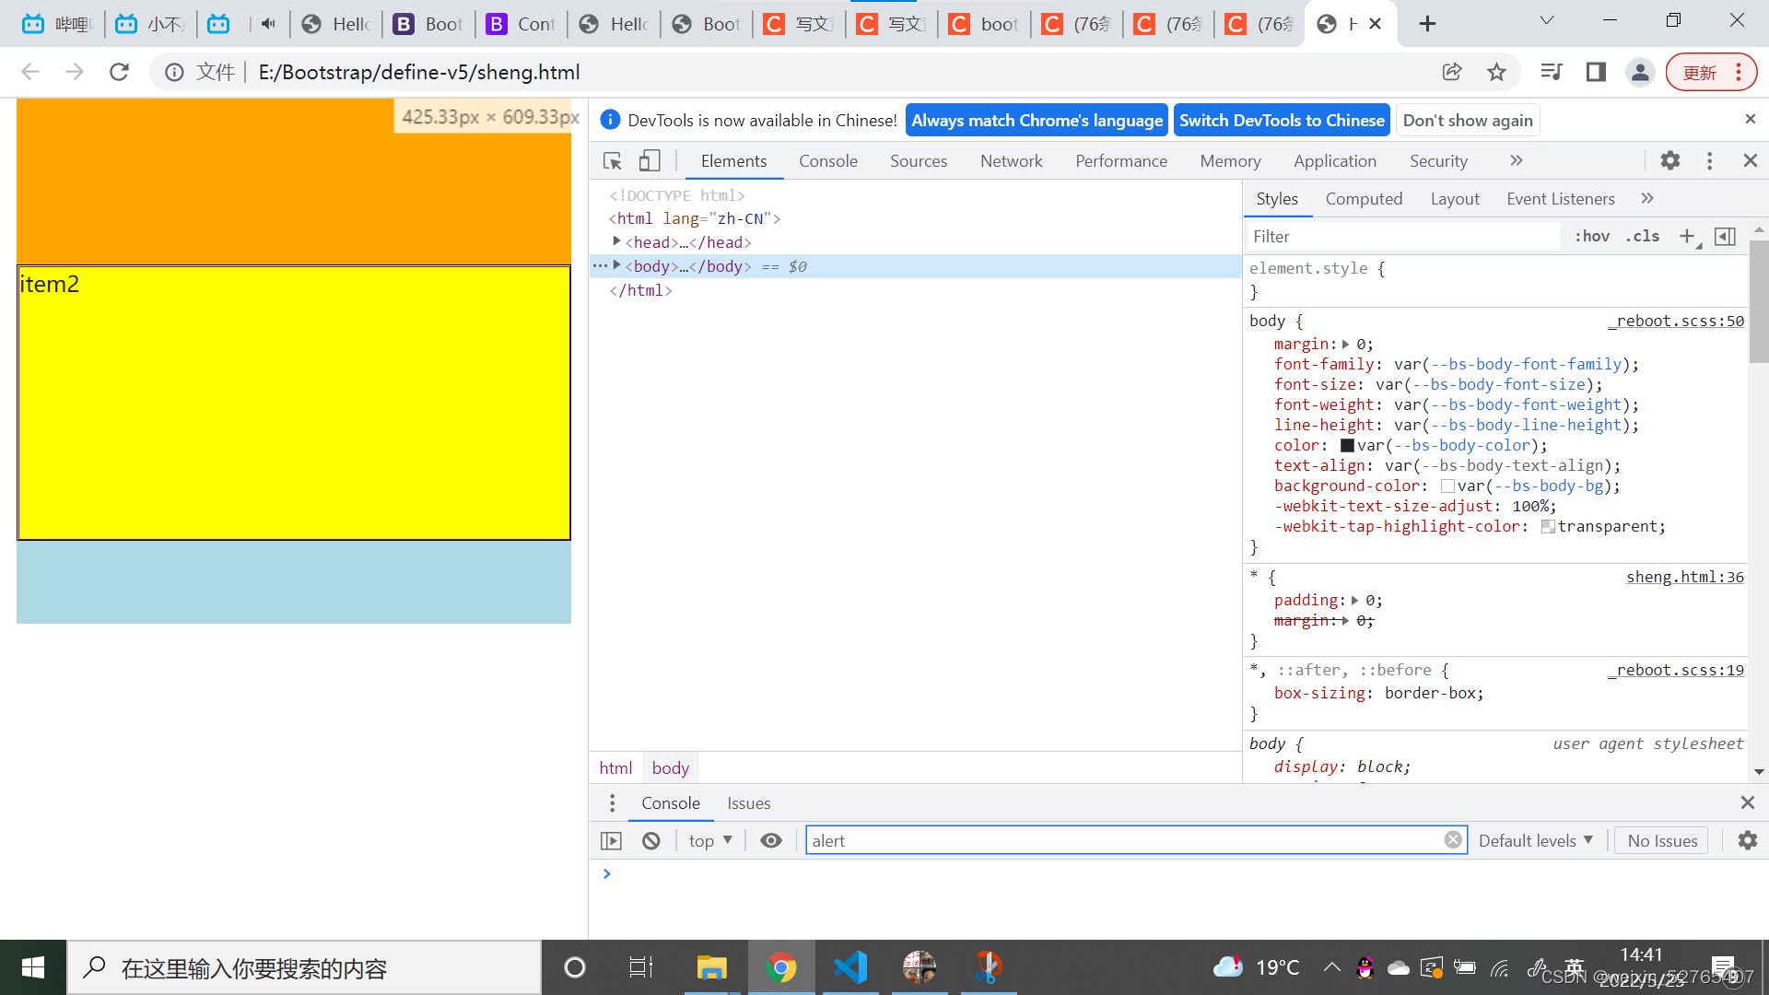This screenshot has width=1769, height=995.
Task: Toggle .cls element classes panel
Action: coord(1643,237)
